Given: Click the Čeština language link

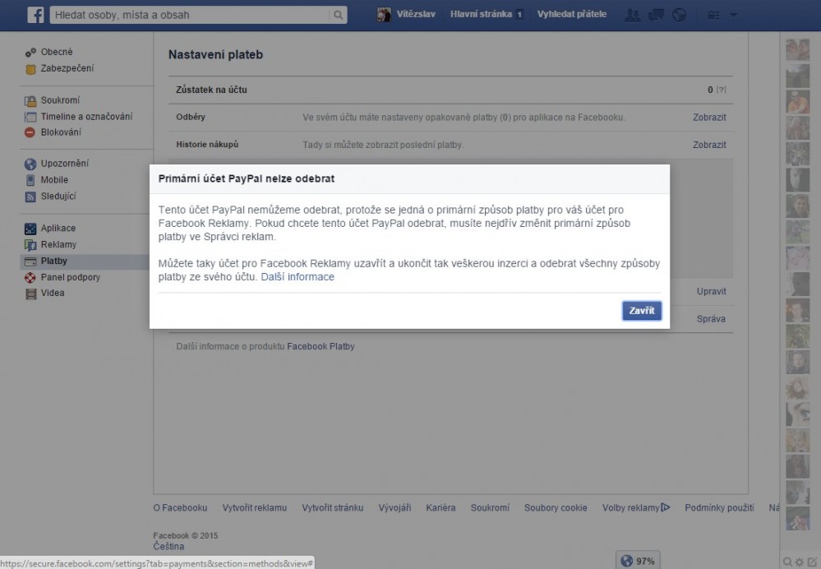Looking at the screenshot, I should click(168, 546).
